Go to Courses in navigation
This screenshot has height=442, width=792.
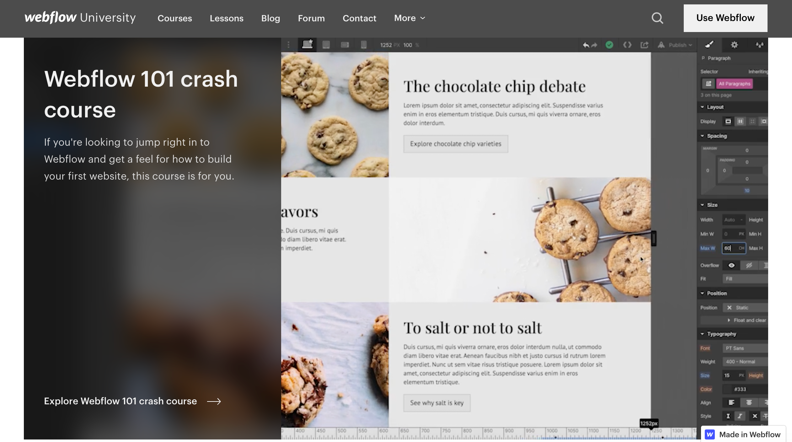coord(175,18)
